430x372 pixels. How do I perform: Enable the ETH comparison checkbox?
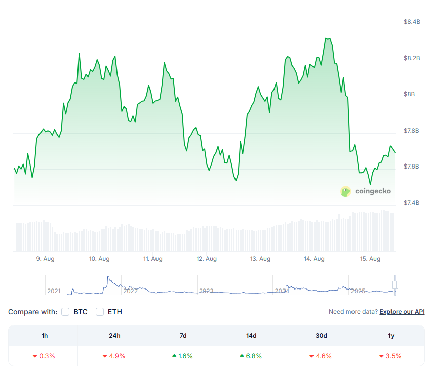point(100,312)
